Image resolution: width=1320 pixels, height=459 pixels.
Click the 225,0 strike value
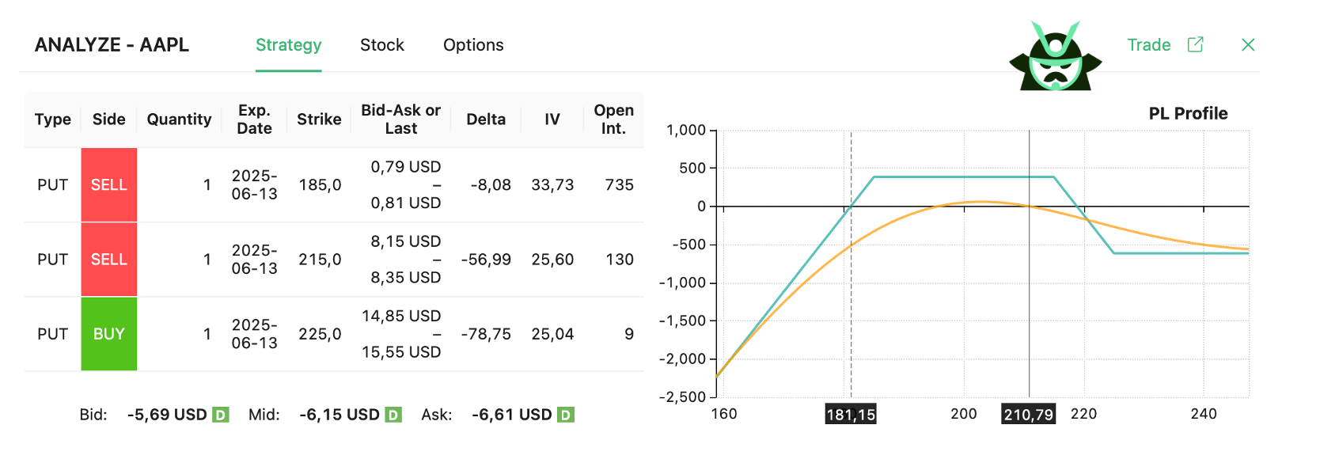coord(320,334)
